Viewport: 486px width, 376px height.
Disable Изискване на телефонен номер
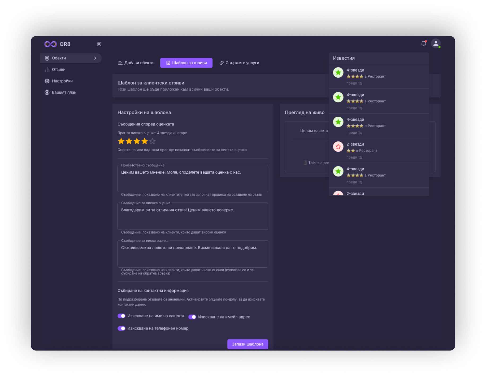coord(121,328)
